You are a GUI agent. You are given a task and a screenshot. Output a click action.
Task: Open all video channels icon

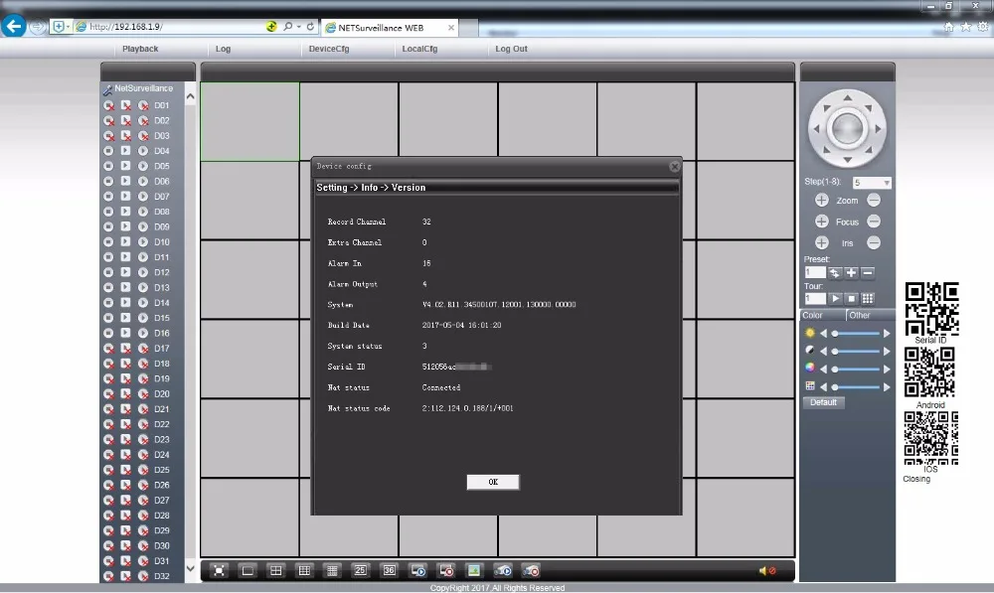pos(417,571)
